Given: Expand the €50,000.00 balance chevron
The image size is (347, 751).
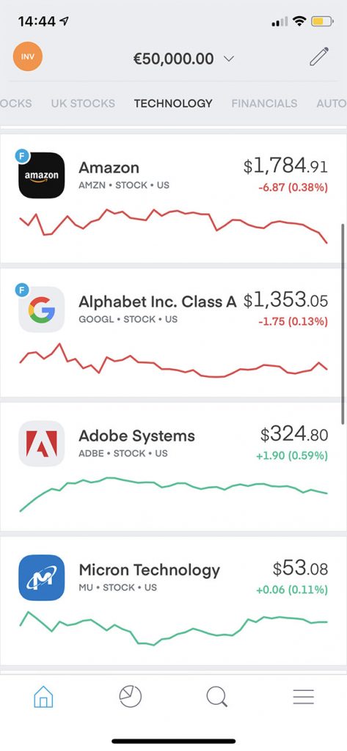Looking at the screenshot, I should click(x=229, y=59).
